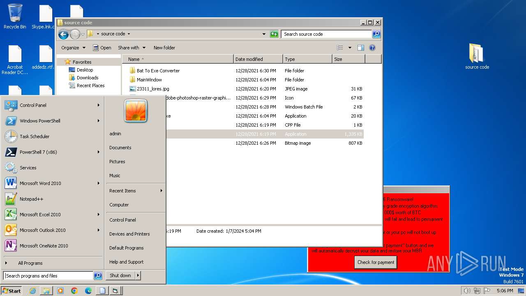Sort by the Size column header

pos(348,59)
